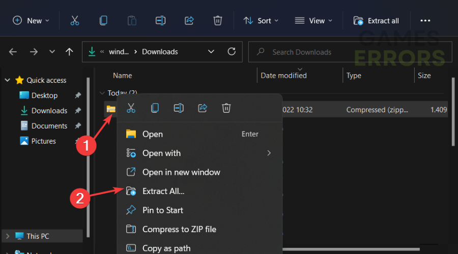Open the View dropdown menu
The image size is (458, 254).
coord(313,21)
